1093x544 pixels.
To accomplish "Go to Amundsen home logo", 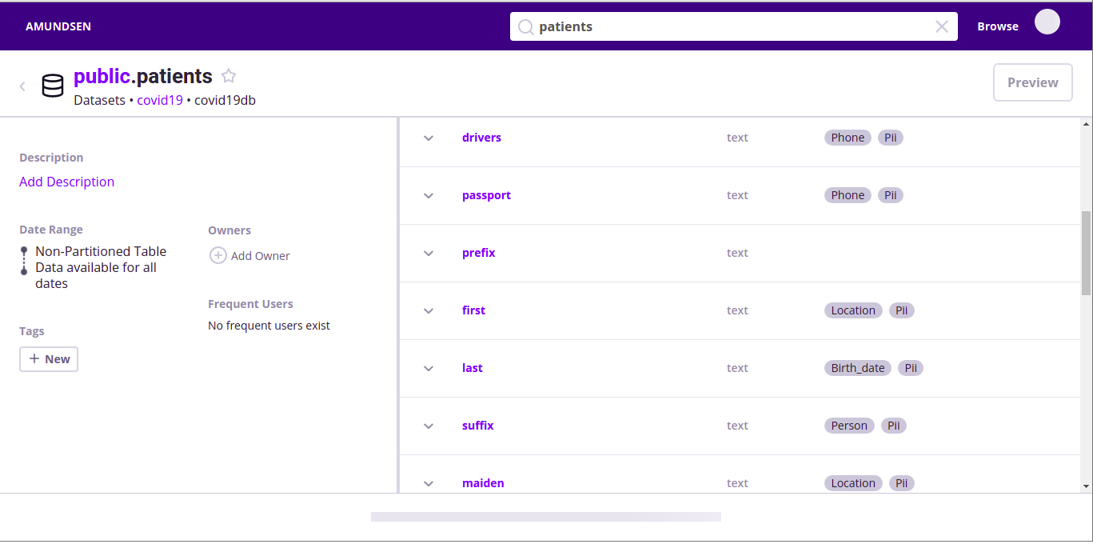I will point(58,26).
